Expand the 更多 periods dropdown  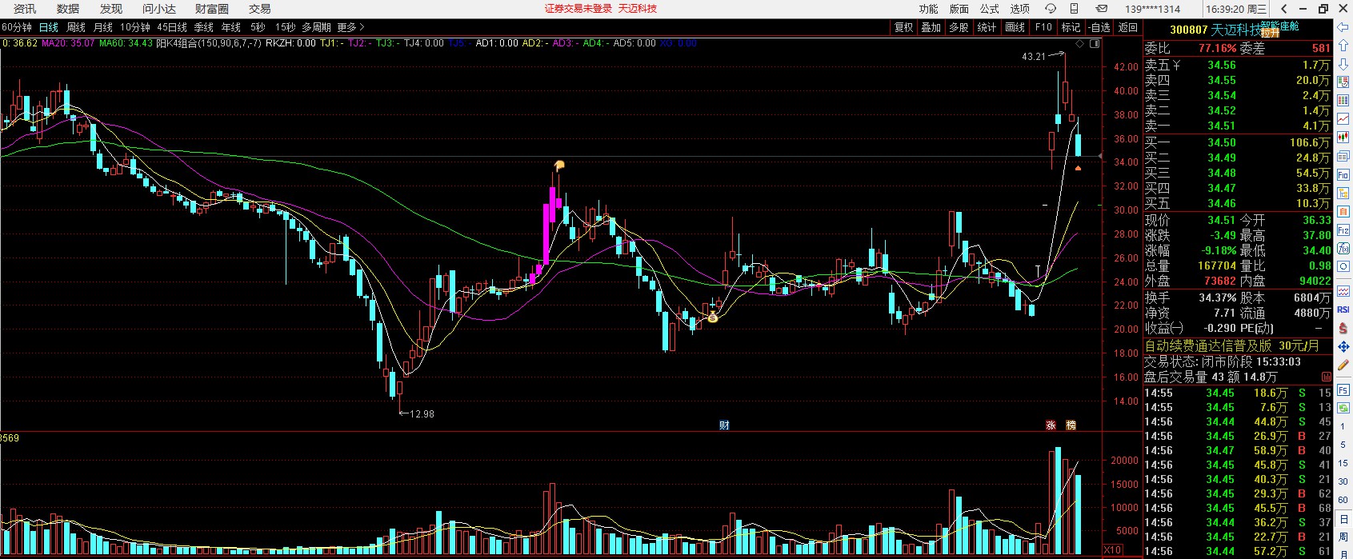click(350, 27)
